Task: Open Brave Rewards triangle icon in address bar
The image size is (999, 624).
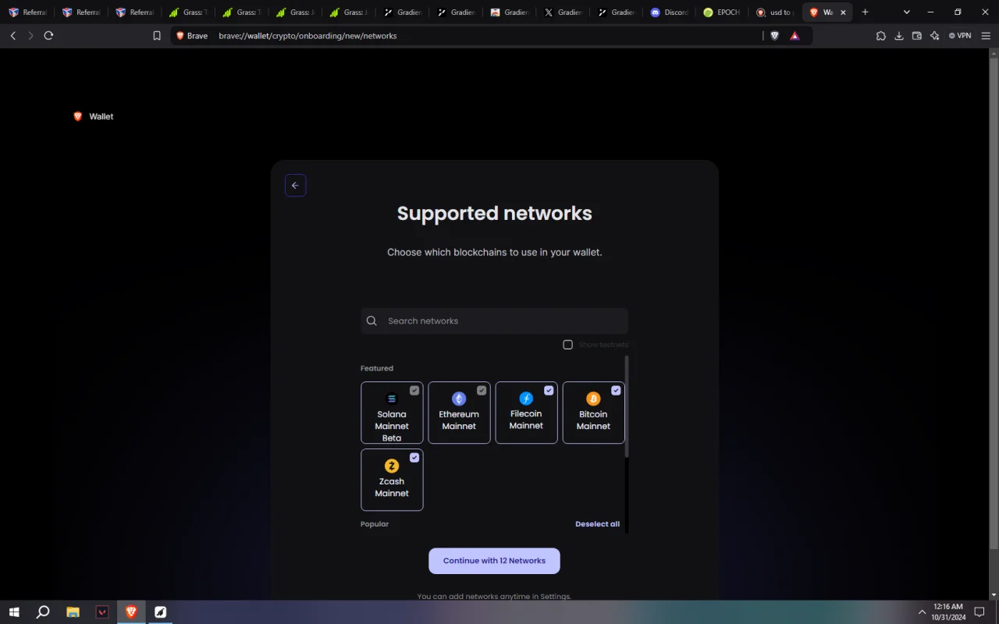Action: click(795, 36)
